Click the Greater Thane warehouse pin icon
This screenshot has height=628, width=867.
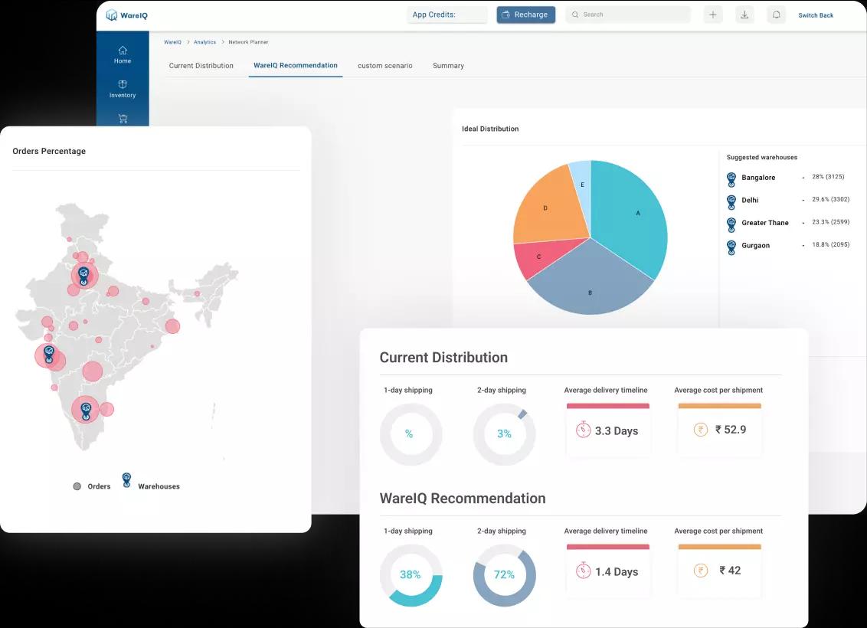[x=731, y=225]
